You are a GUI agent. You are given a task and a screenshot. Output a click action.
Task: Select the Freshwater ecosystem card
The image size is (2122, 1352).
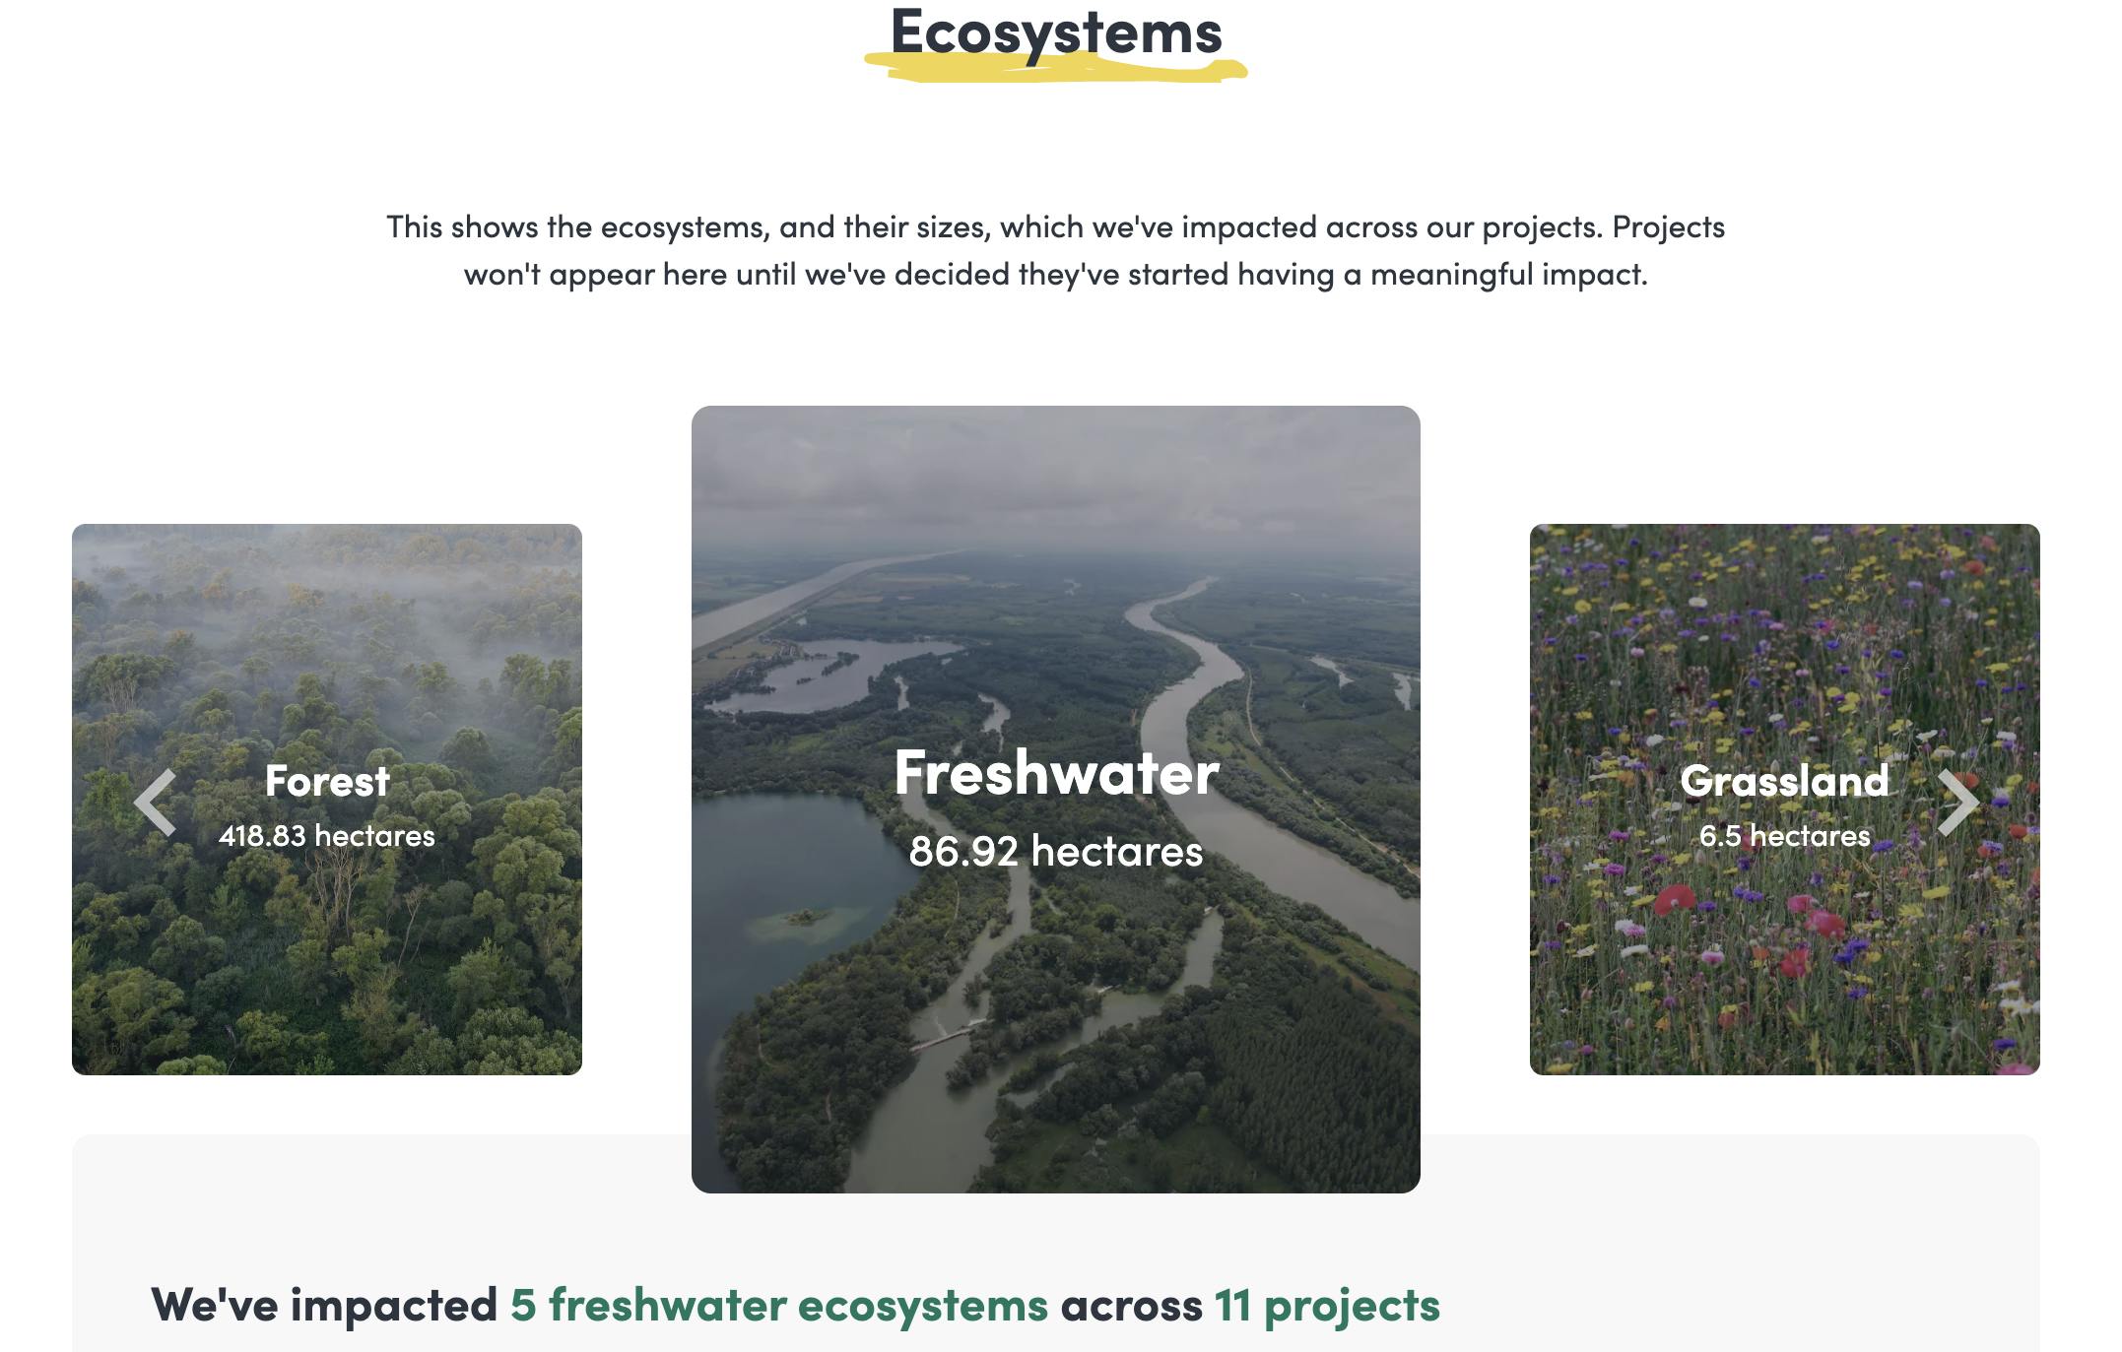pyautogui.click(x=1056, y=799)
